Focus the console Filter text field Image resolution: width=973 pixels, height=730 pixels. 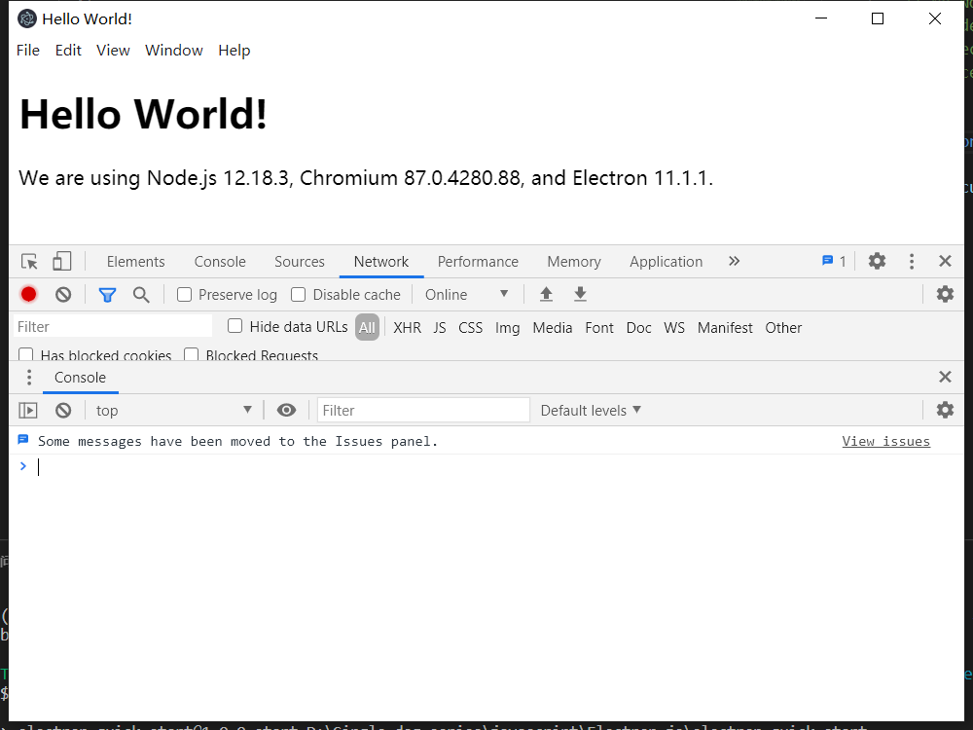coord(423,411)
